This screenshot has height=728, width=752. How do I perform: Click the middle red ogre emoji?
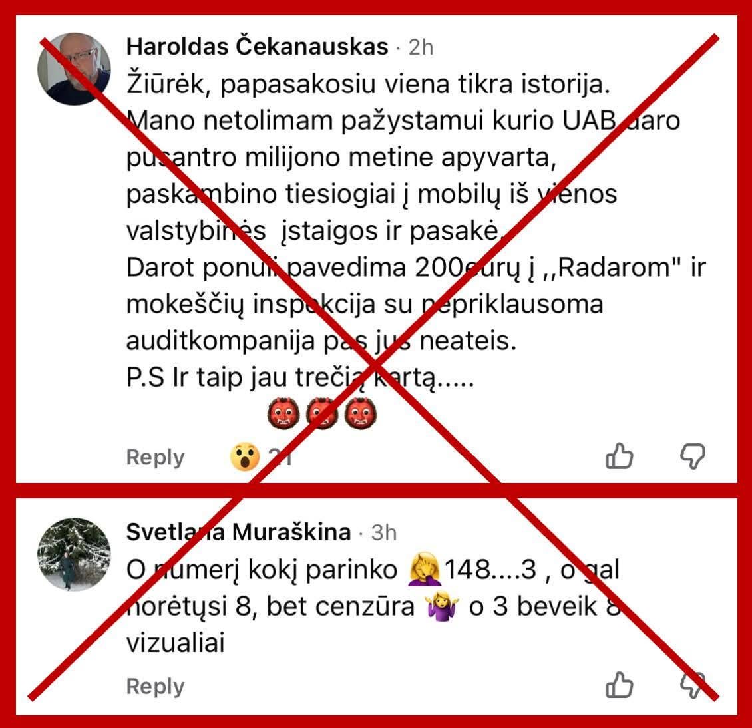322,413
